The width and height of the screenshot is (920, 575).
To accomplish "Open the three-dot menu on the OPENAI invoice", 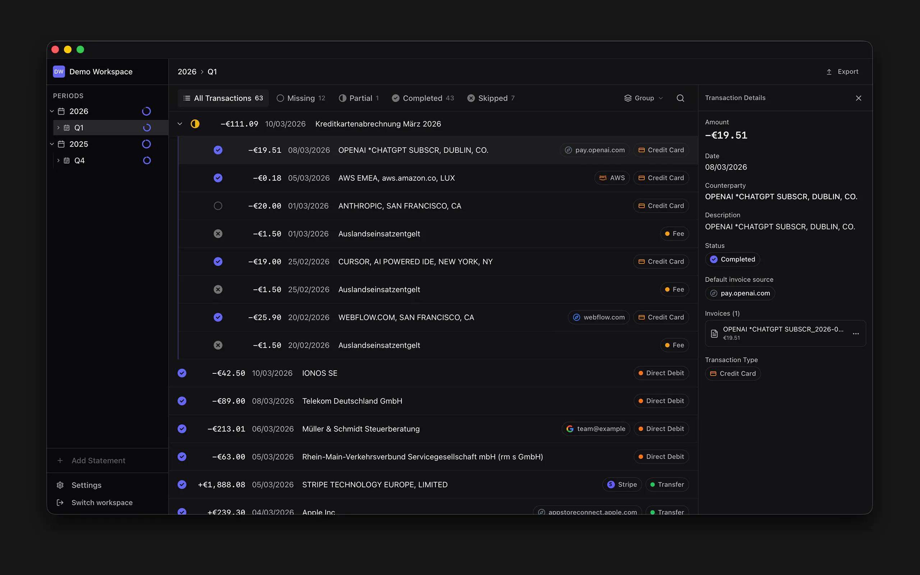I will (x=856, y=333).
